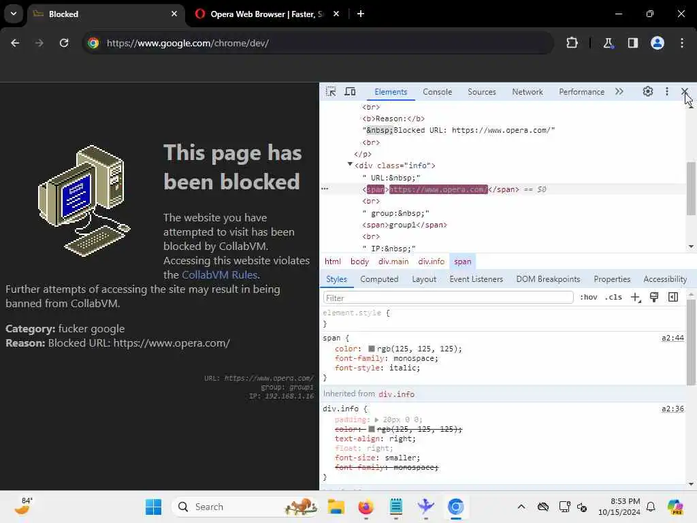The image size is (697, 523).
Task: Show hidden system tray icons
Action: [x=521, y=507]
